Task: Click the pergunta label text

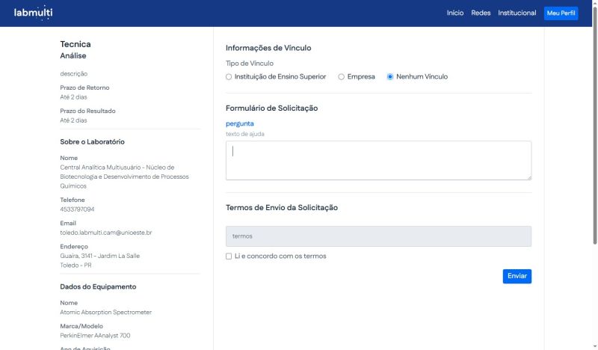Action: (x=240, y=123)
